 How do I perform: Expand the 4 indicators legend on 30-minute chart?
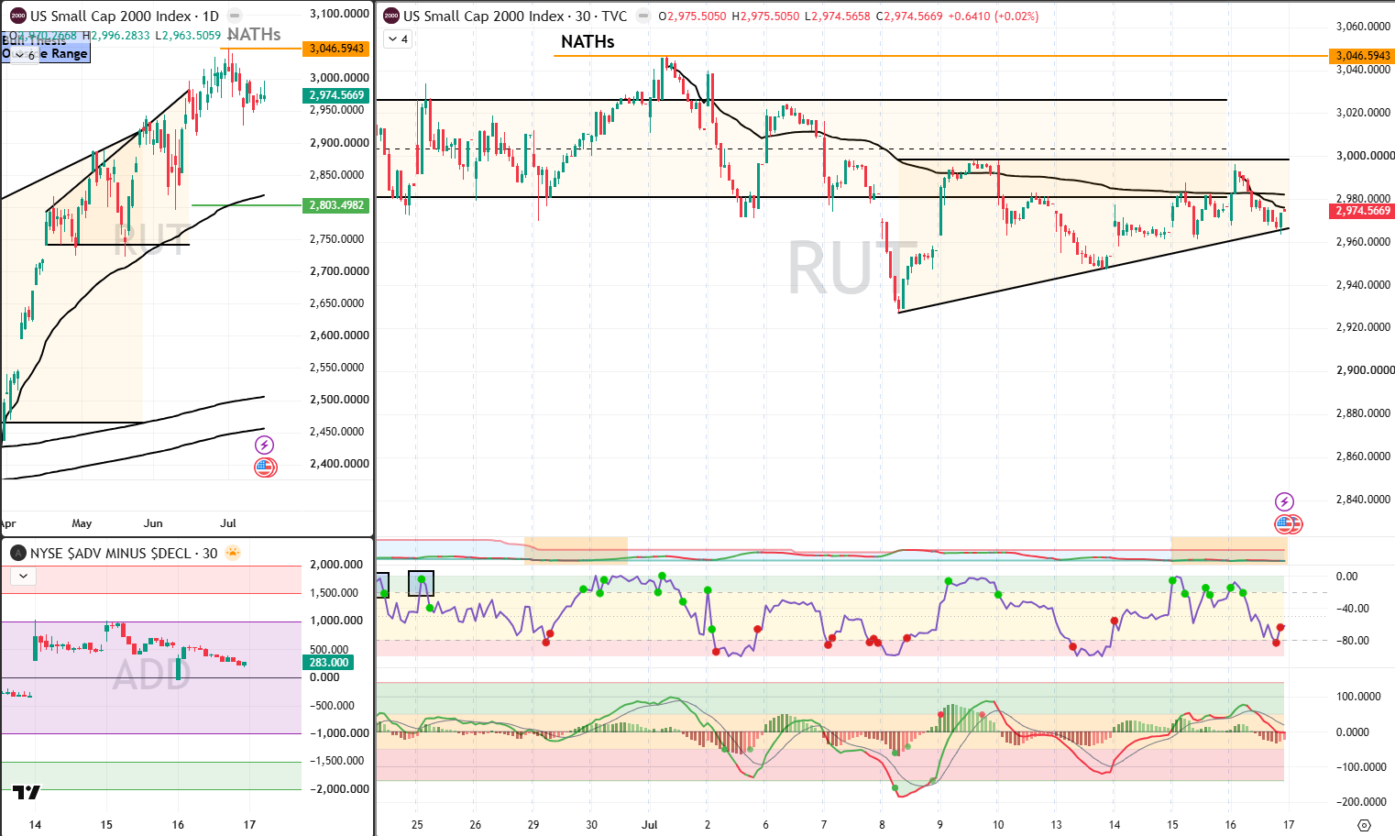click(398, 38)
